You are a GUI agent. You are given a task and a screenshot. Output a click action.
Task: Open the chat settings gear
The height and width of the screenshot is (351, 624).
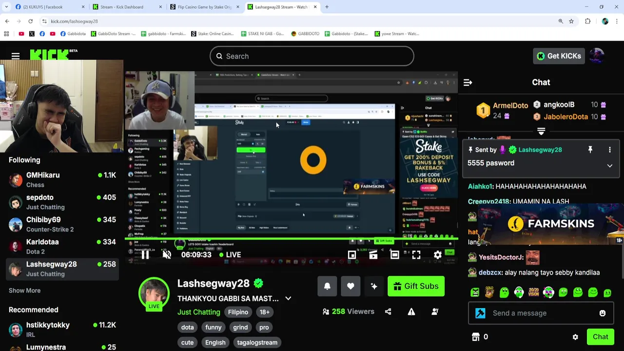coord(575,337)
